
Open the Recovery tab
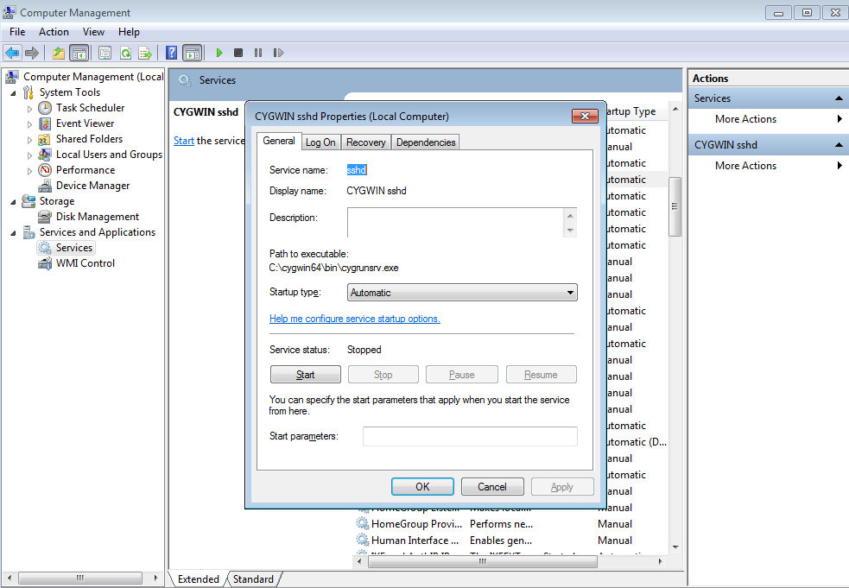coord(365,142)
